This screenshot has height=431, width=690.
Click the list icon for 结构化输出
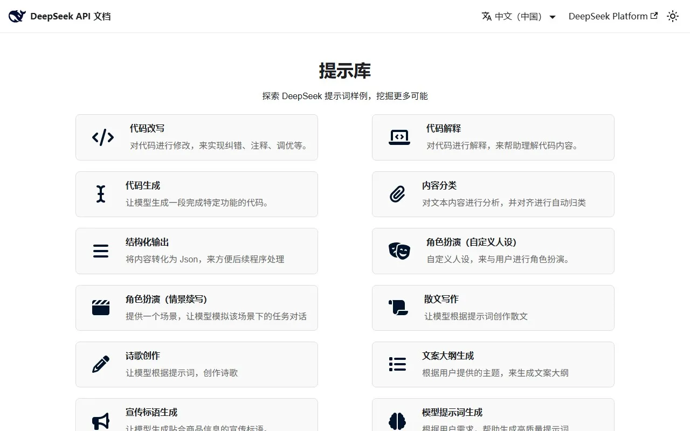coord(101,251)
